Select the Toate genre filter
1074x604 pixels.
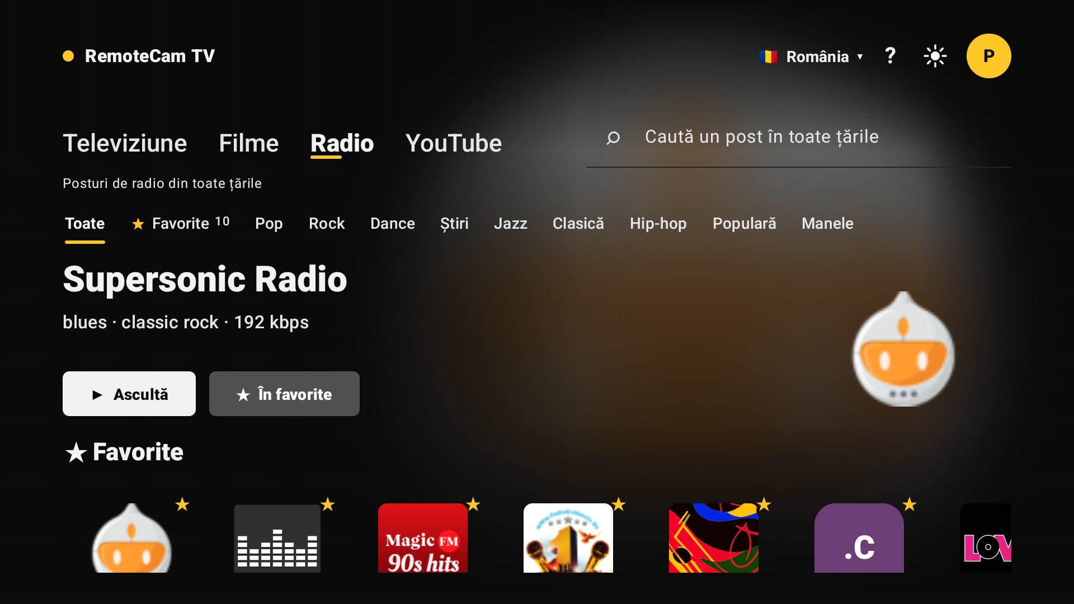click(x=85, y=224)
